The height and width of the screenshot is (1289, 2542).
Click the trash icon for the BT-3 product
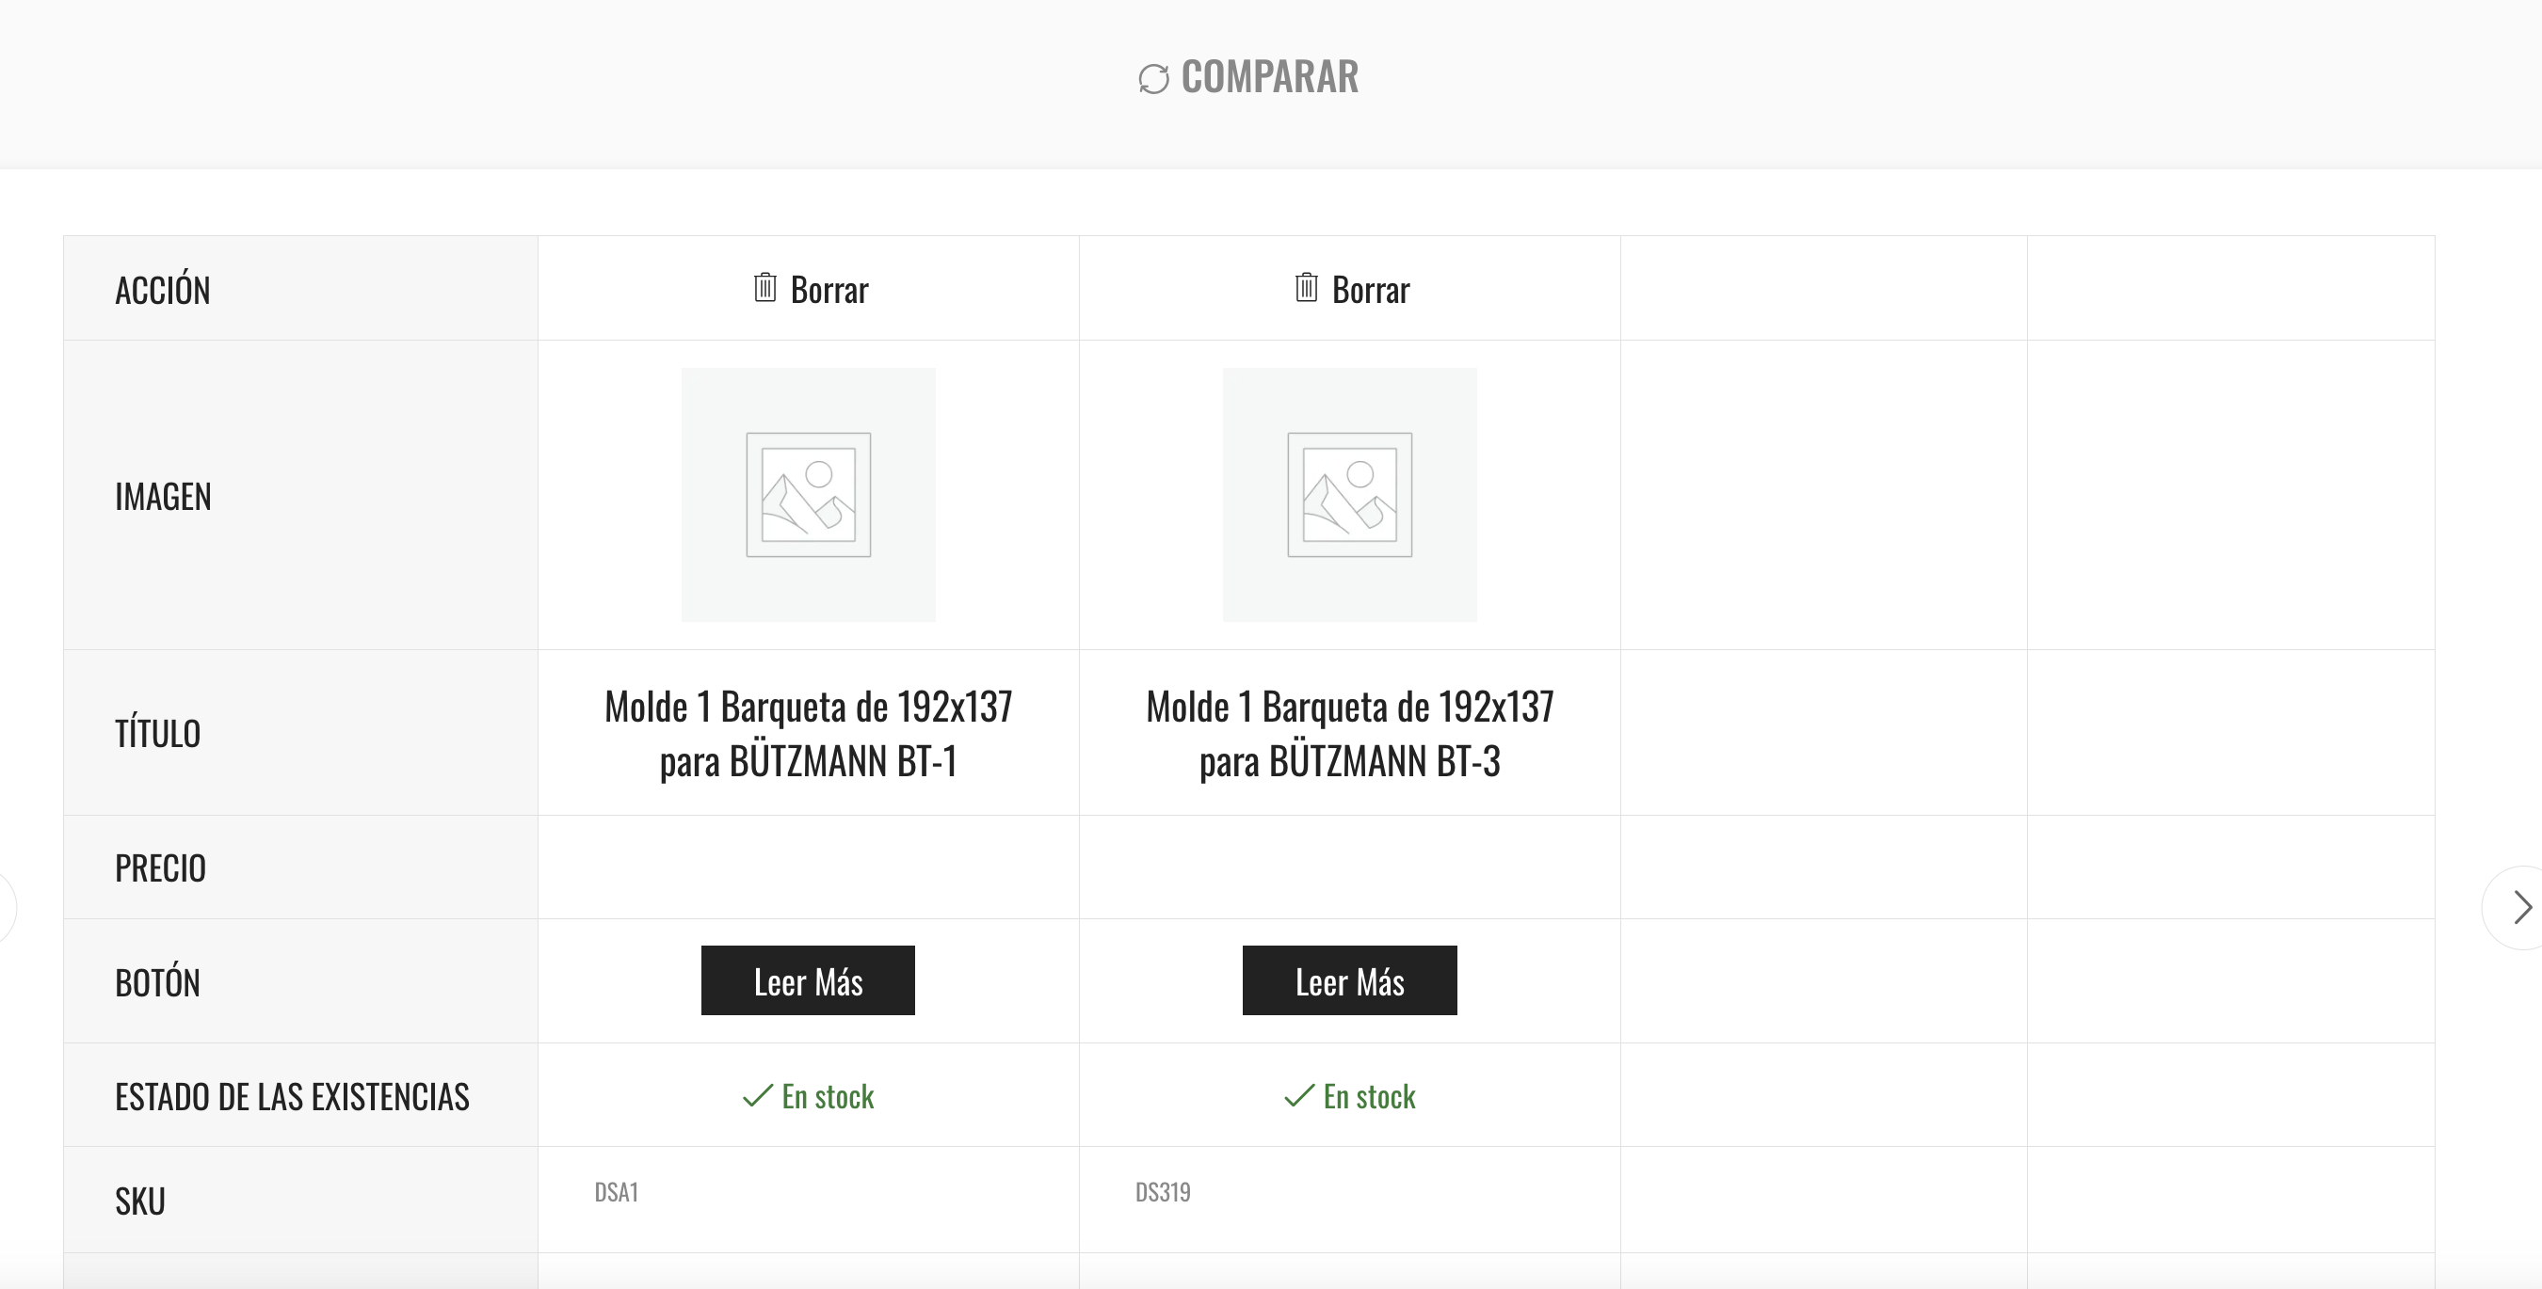[x=1306, y=288]
